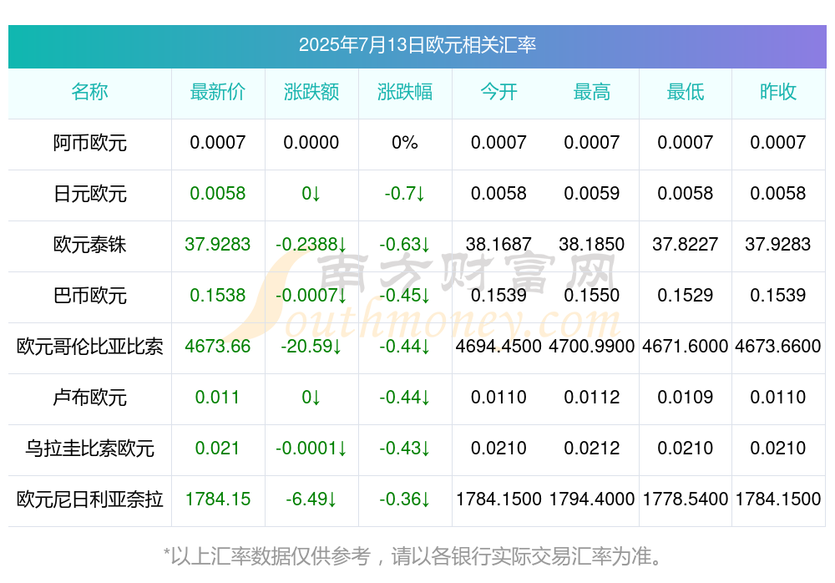This screenshot has width=835, height=583.
Task: Click the 涨跌幅 column header
Action: point(405,92)
